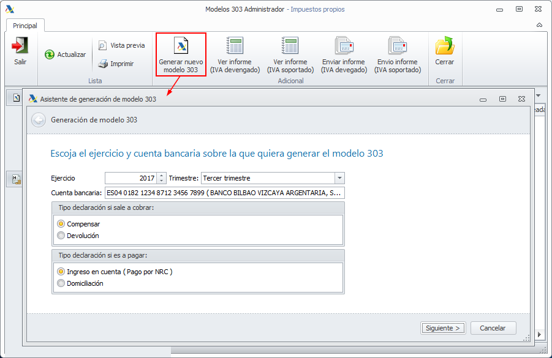The width and height of the screenshot is (552, 358).
Task: Close the Asistente de generación dialog
Action: [522, 99]
